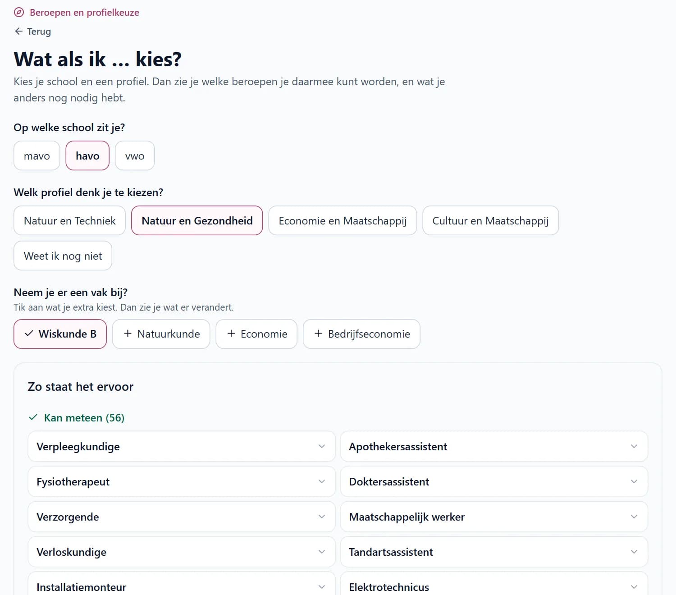Expand the Verzorgende row

[x=182, y=517]
